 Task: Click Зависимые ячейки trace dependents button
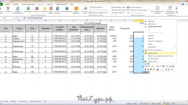pos(119,10)
